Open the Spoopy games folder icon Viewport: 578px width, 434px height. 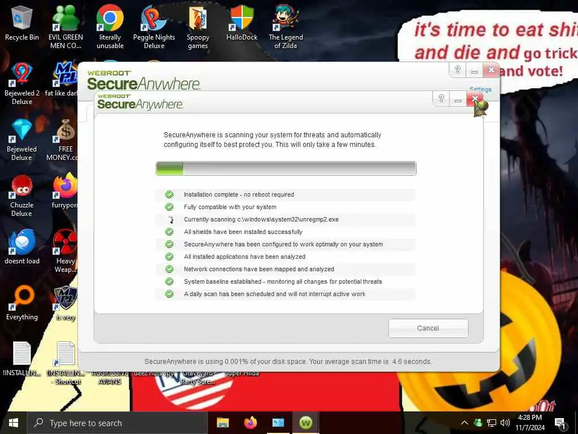coord(198,28)
